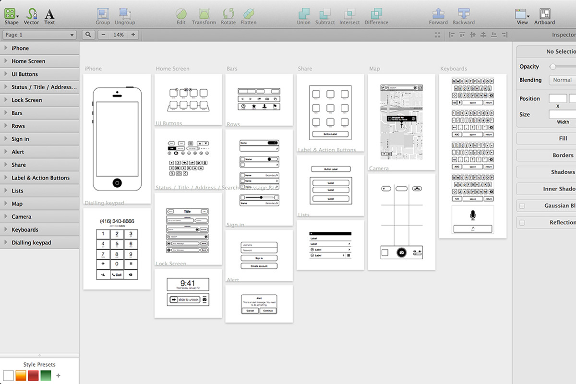
Task: Expand the UI Buttons layer group
Action: coord(5,74)
